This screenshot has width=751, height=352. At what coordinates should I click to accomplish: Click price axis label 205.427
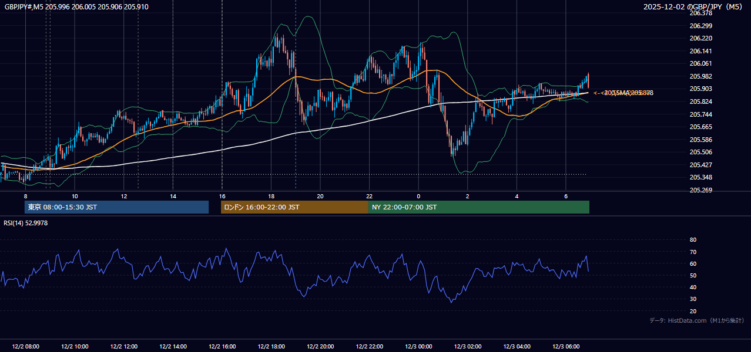click(x=700, y=165)
